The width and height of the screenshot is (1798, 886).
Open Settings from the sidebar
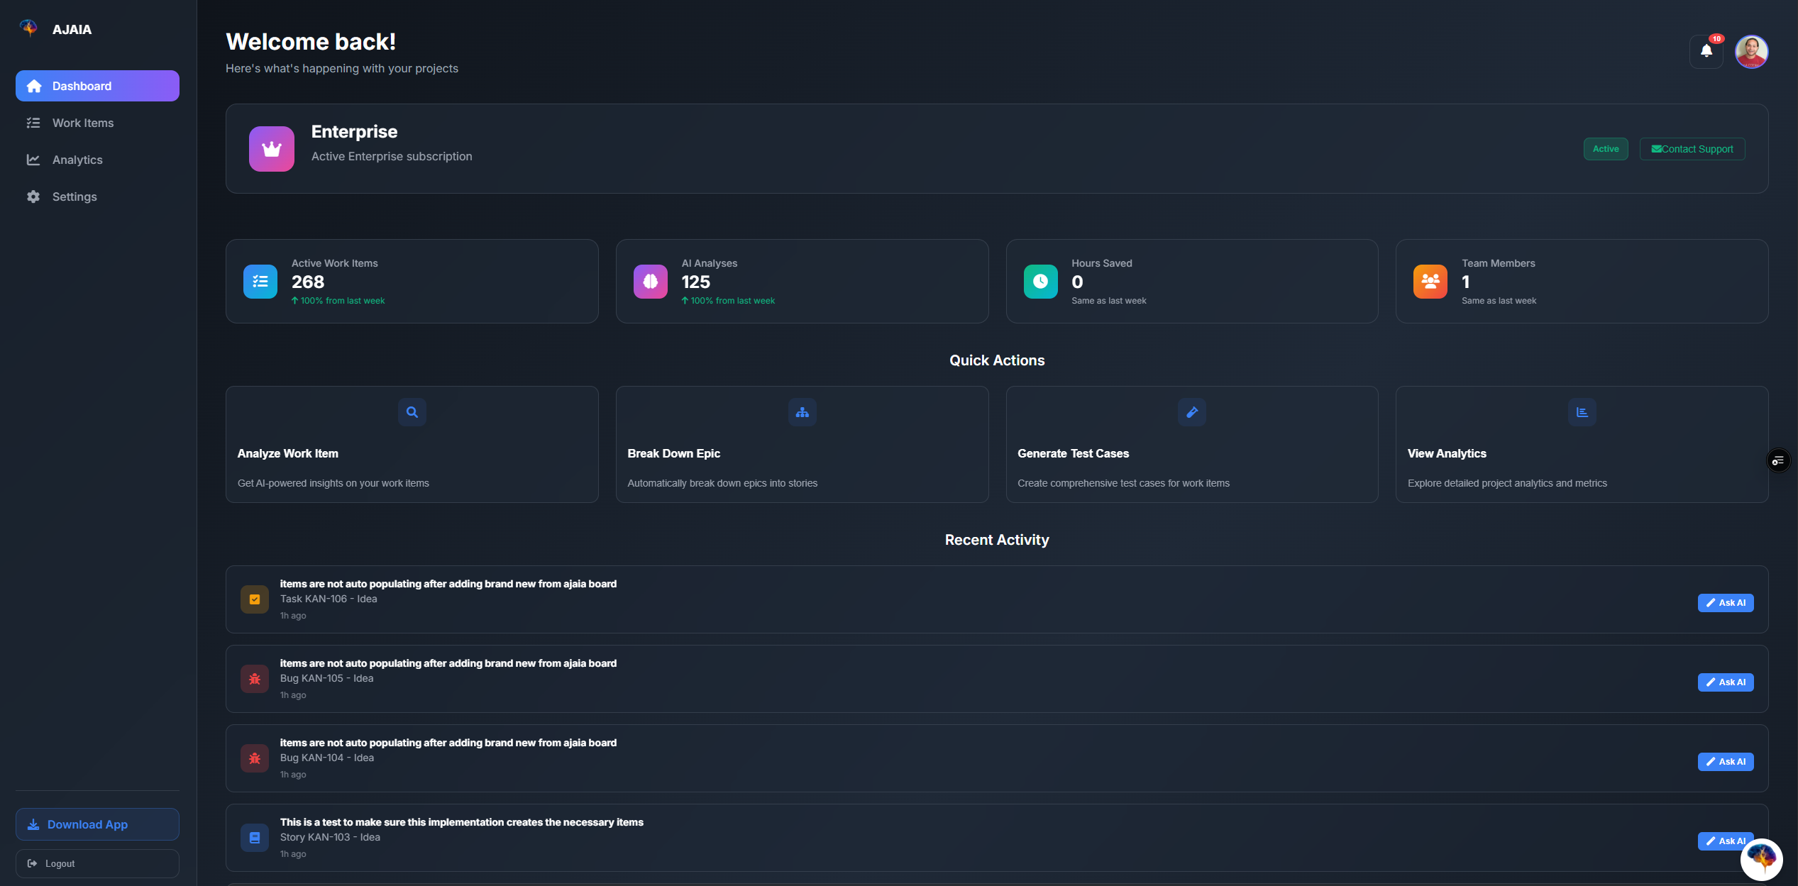[74, 196]
